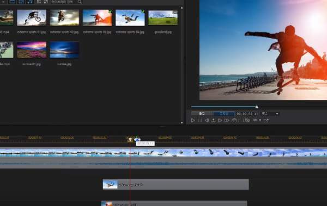Select the skydiver image clip on second track
Viewport: 327px width, 206px height.
coord(176,185)
